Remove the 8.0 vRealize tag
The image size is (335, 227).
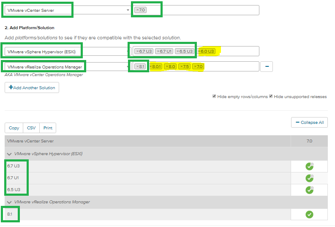pos(167,66)
